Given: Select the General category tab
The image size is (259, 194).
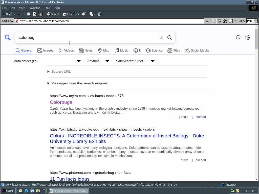Looking at the screenshot, I should click(x=24, y=51).
